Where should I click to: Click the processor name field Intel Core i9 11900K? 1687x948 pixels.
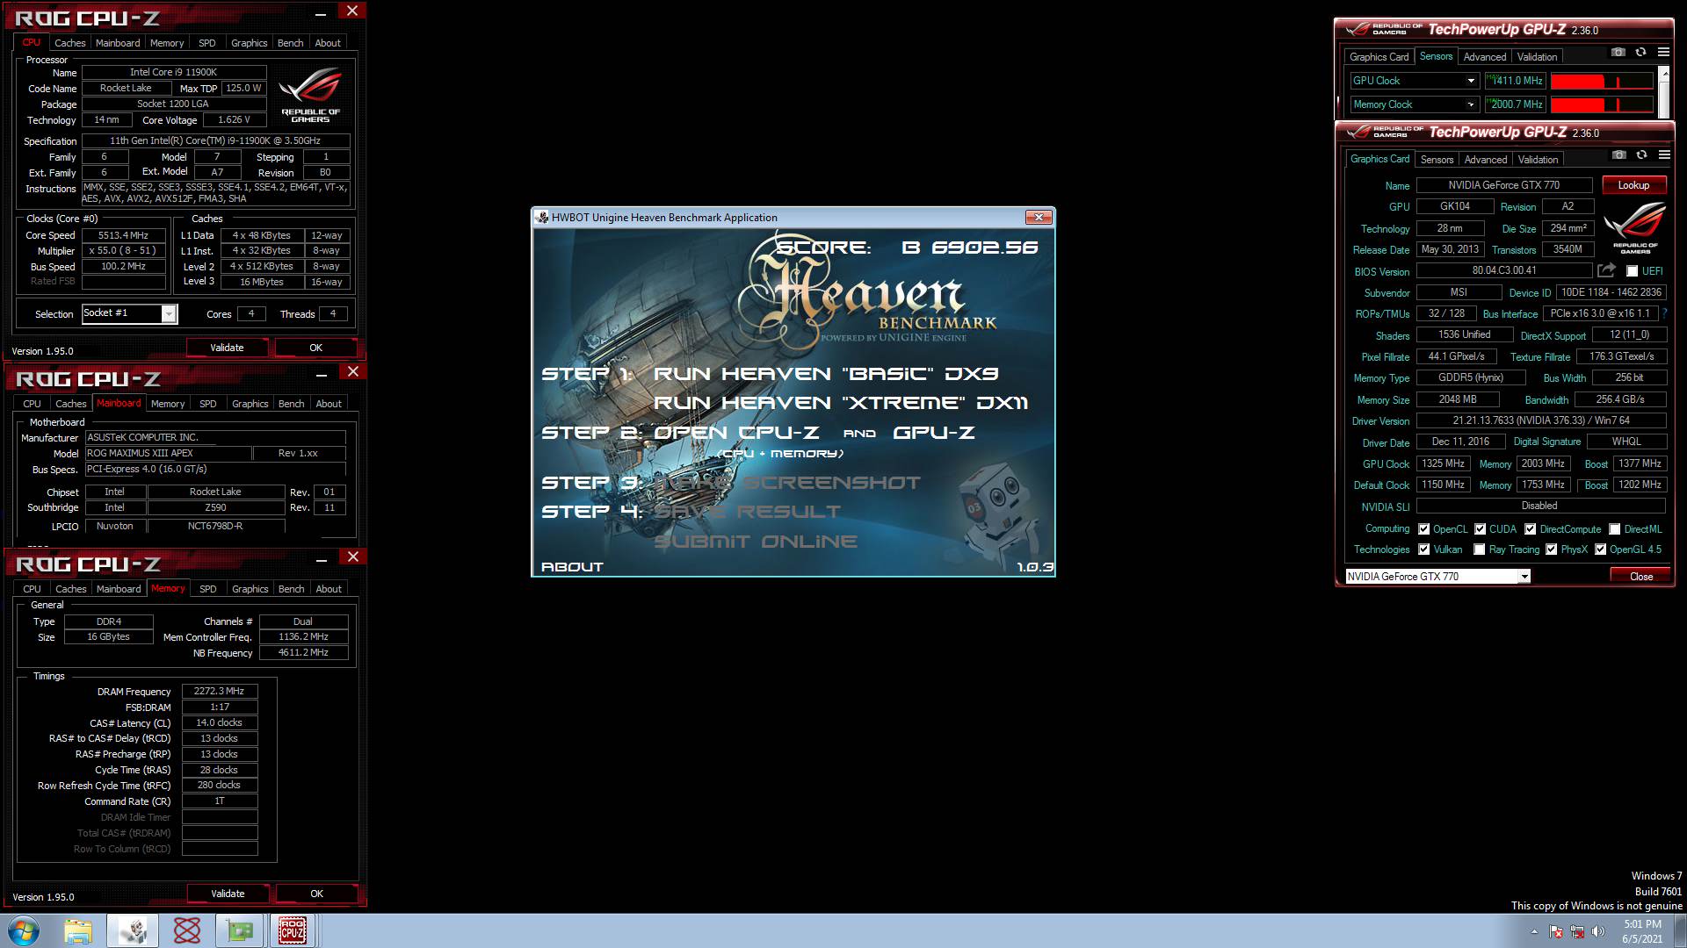point(173,73)
